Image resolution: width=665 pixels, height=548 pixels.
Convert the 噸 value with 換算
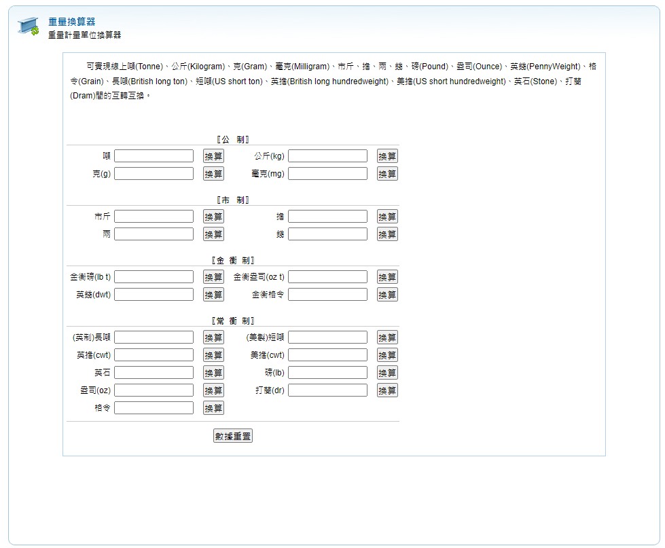point(213,156)
